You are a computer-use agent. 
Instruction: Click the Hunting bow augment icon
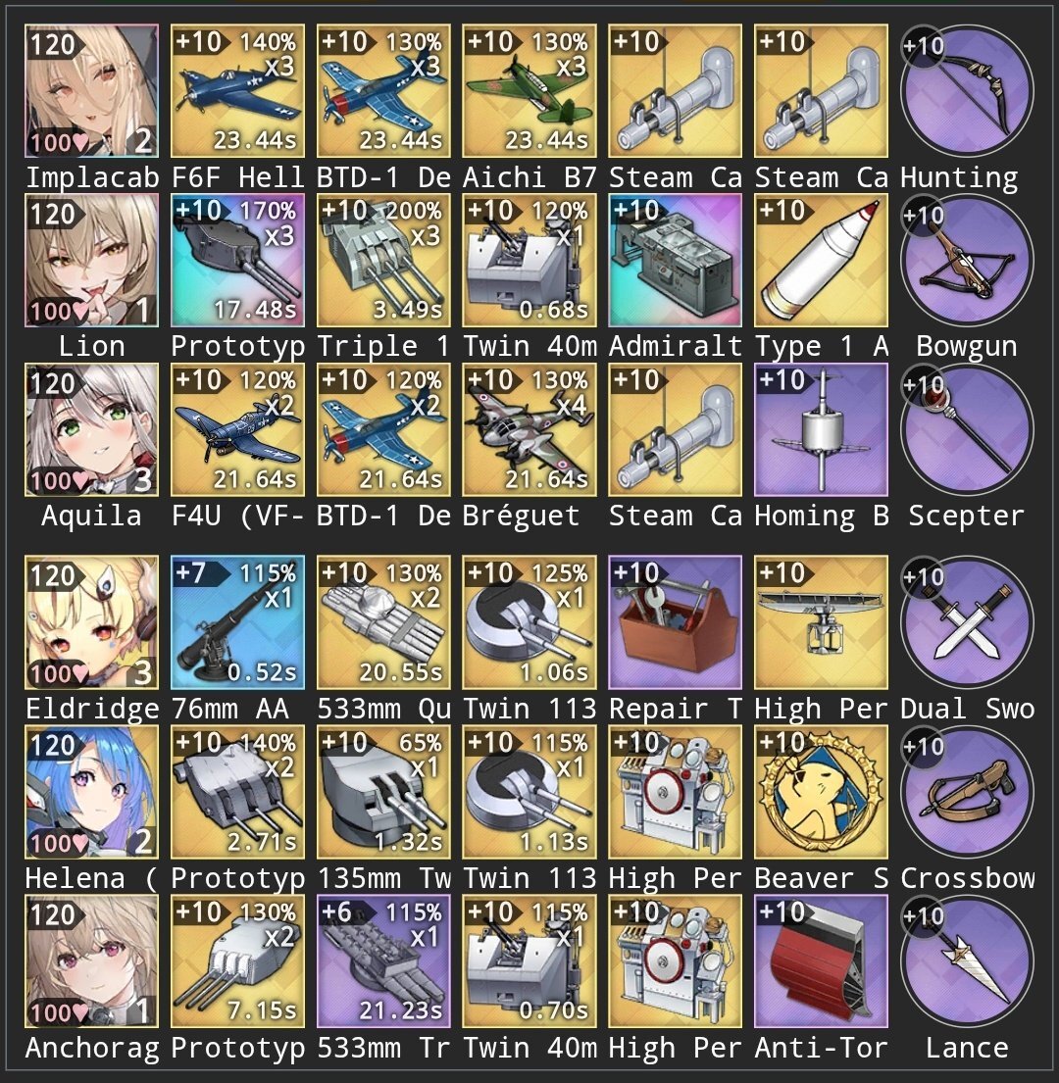pyautogui.click(x=967, y=90)
